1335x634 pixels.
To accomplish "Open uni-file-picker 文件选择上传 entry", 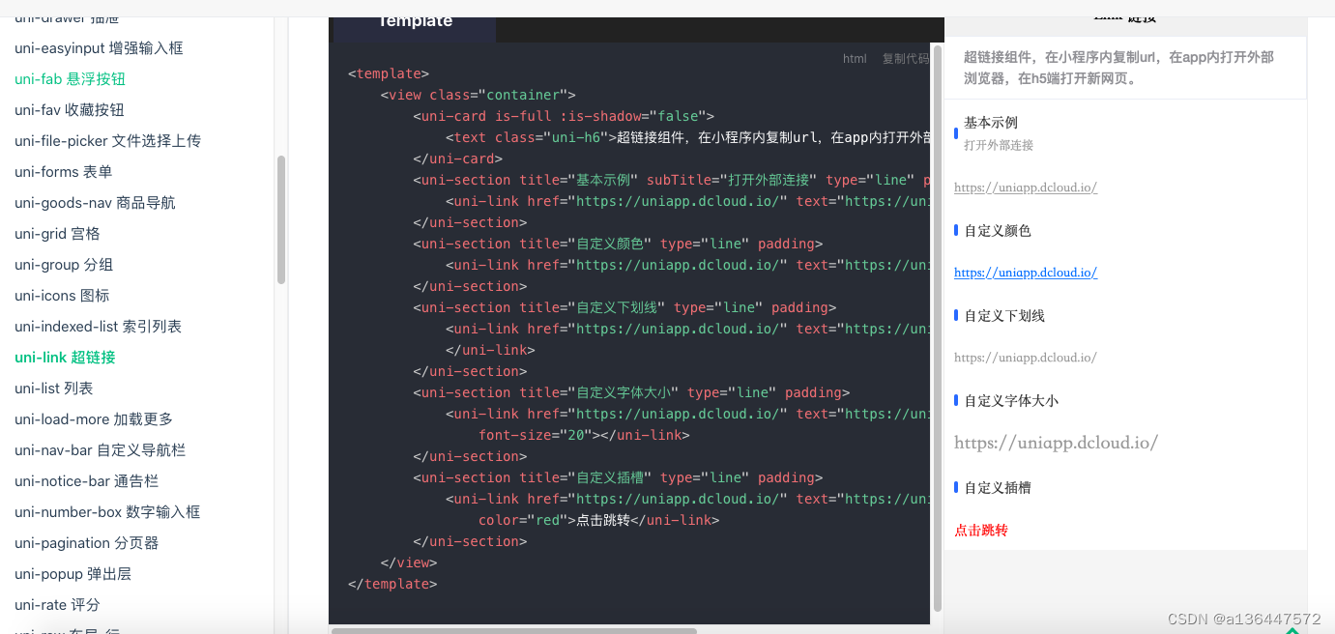I will point(108,141).
